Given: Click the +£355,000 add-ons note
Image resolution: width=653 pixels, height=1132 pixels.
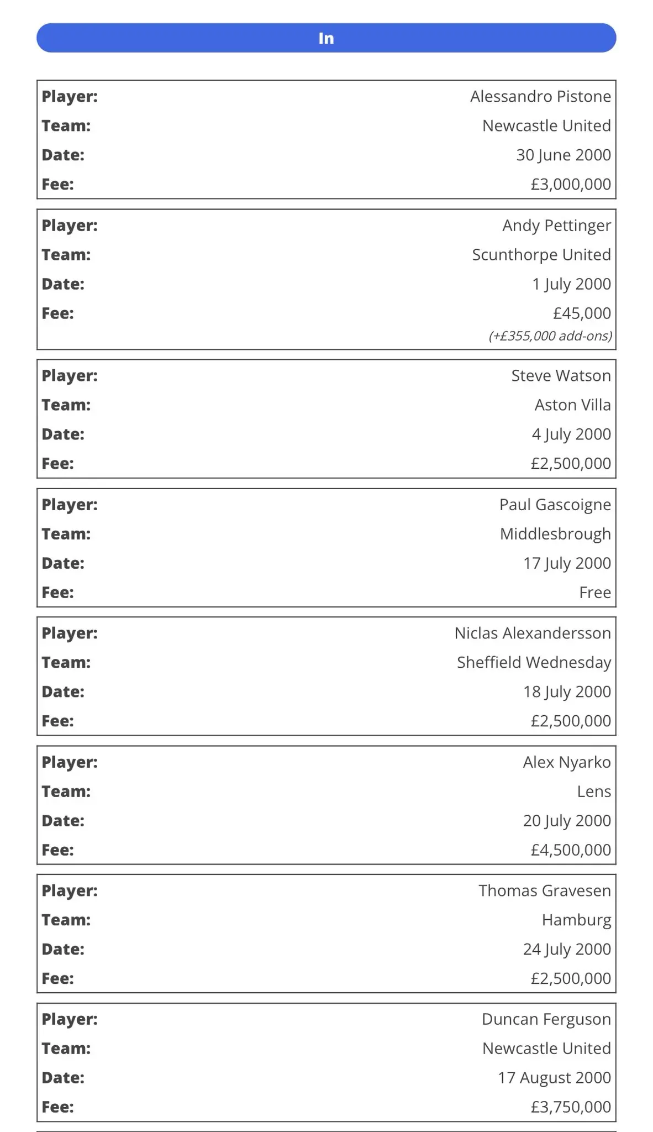Looking at the screenshot, I should (550, 336).
